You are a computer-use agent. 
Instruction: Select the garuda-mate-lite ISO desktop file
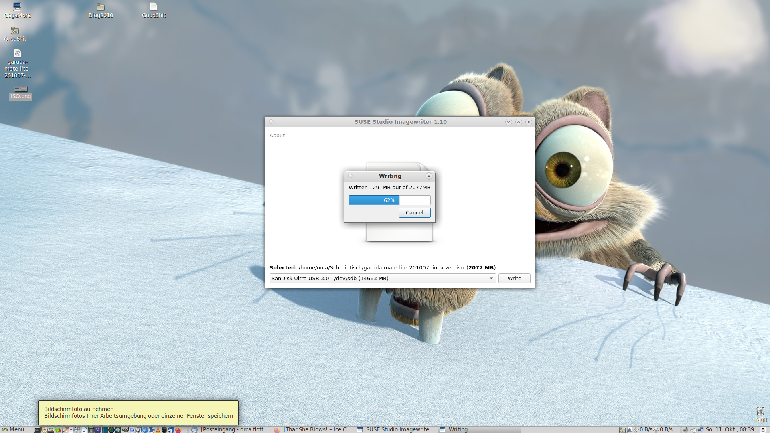(x=17, y=64)
